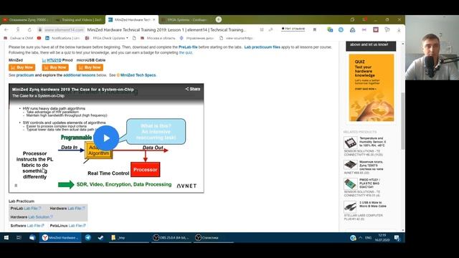Play the MiniZed Zynq Hardware video
Screen dimensions: 459x258
tap(106, 138)
